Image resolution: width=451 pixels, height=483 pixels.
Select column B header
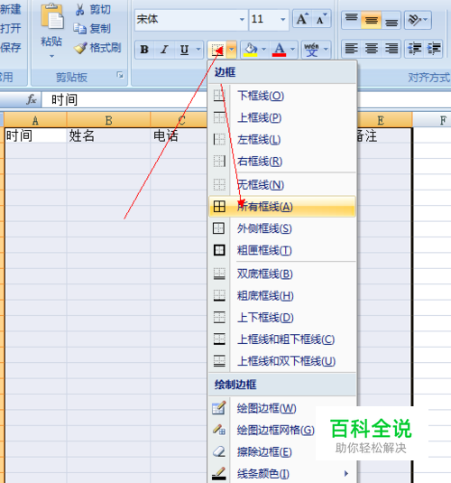tap(108, 120)
